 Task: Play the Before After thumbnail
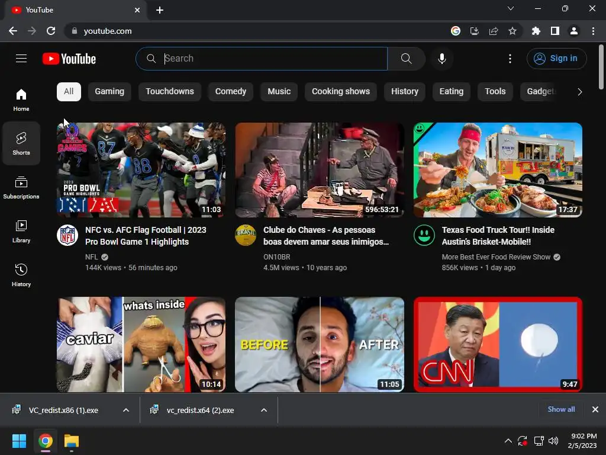point(320,344)
